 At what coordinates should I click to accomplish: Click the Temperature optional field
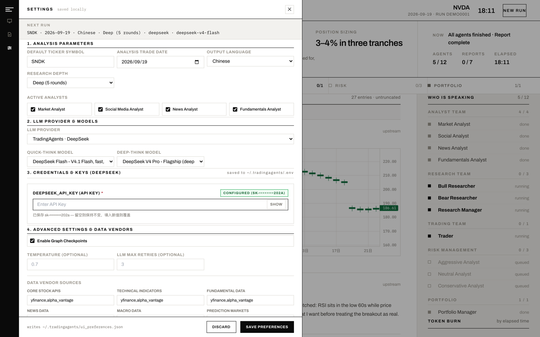71,265
